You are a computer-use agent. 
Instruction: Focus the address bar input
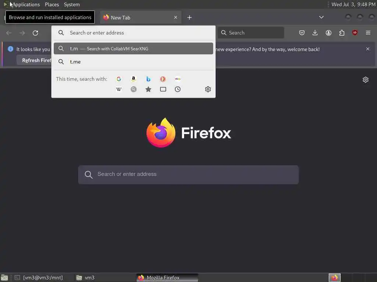(133, 33)
